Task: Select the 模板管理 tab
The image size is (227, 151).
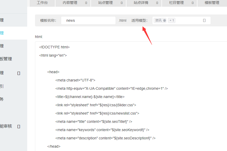Action: [212, 3]
